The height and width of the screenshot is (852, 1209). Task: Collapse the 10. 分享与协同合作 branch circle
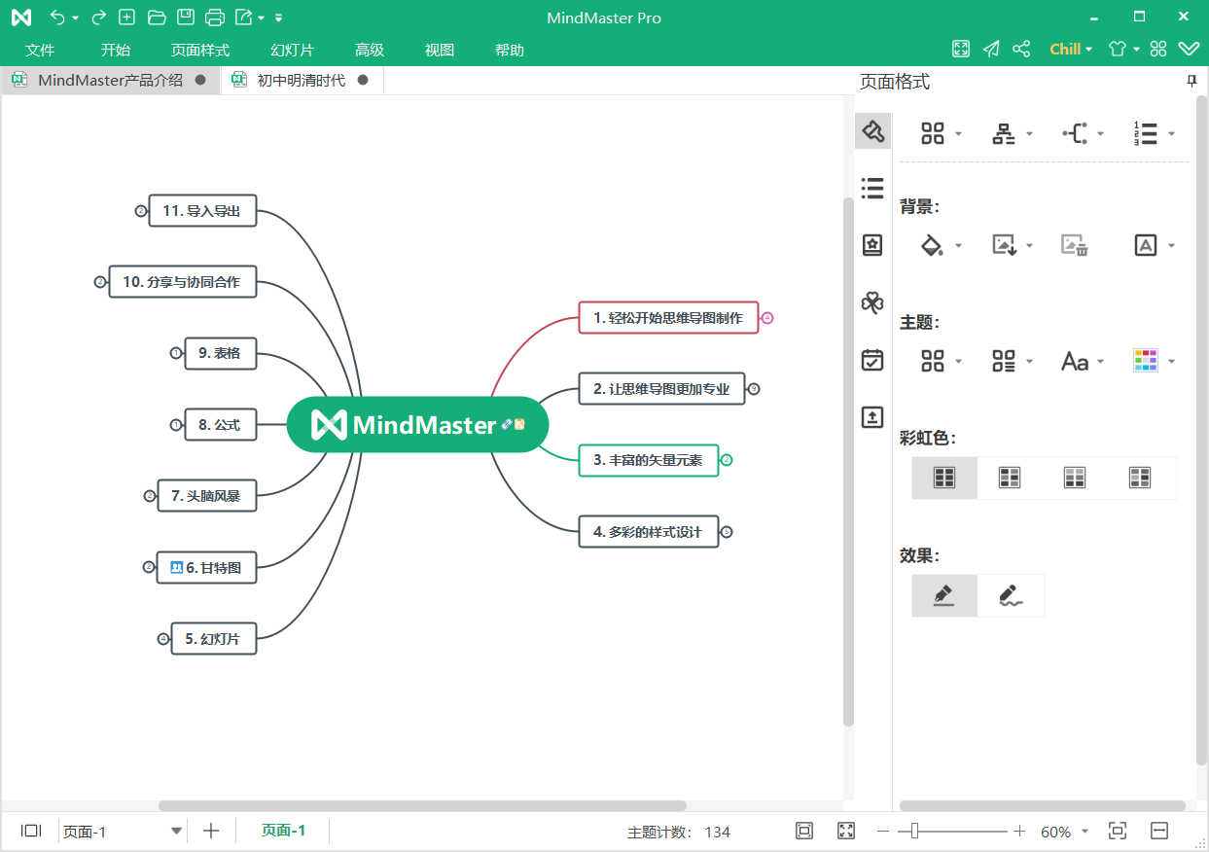pos(100,282)
